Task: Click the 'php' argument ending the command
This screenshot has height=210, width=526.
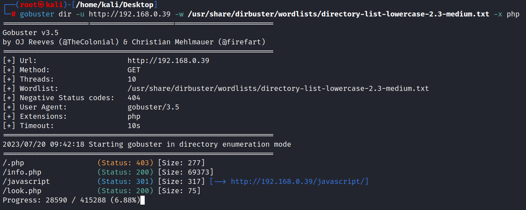Action: point(513,14)
